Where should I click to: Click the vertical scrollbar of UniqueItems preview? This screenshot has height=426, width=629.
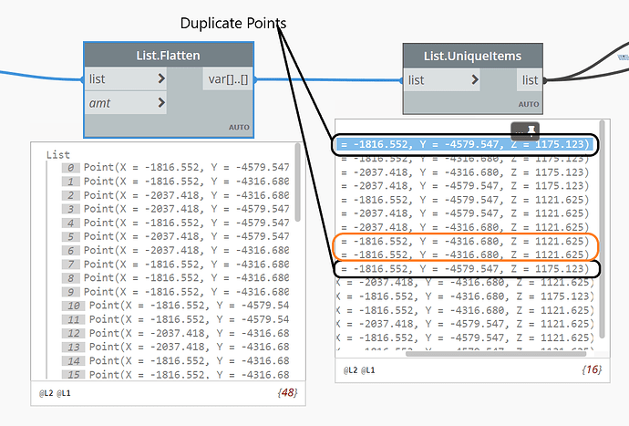point(603,229)
